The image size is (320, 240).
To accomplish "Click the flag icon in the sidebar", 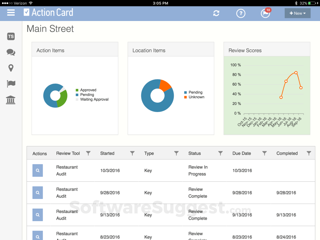I will point(11,84).
